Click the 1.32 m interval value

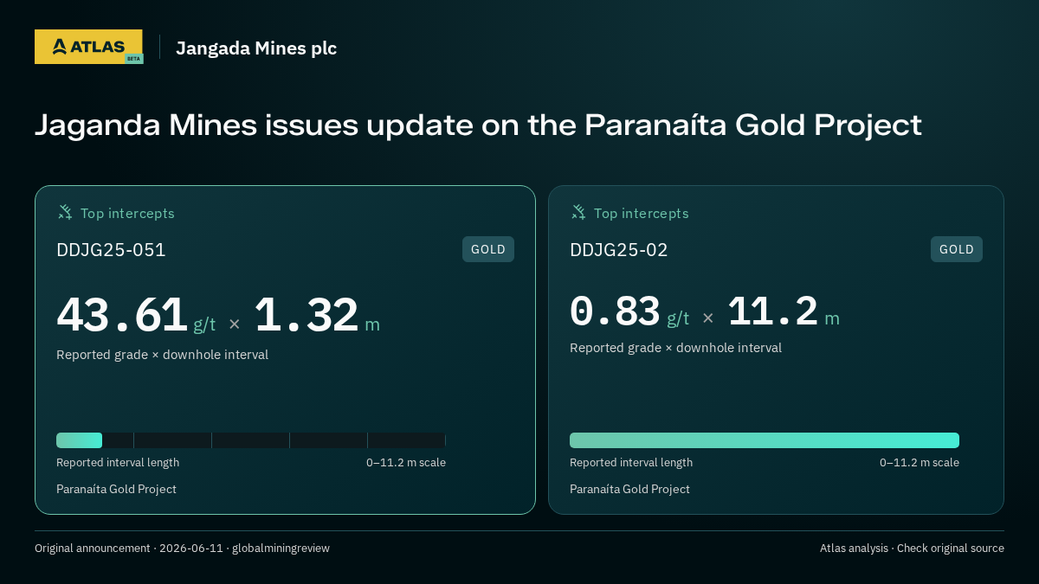pyautogui.click(x=317, y=315)
